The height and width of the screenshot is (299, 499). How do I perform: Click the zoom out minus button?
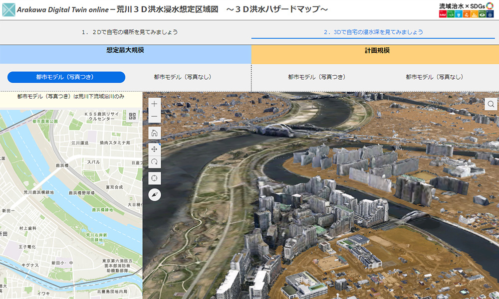tap(154, 117)
